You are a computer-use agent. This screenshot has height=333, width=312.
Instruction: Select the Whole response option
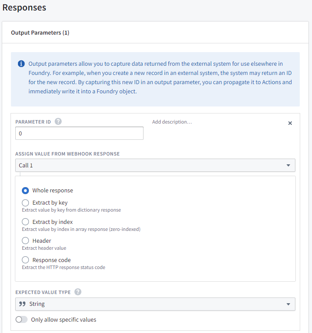[x=25, y=191]
